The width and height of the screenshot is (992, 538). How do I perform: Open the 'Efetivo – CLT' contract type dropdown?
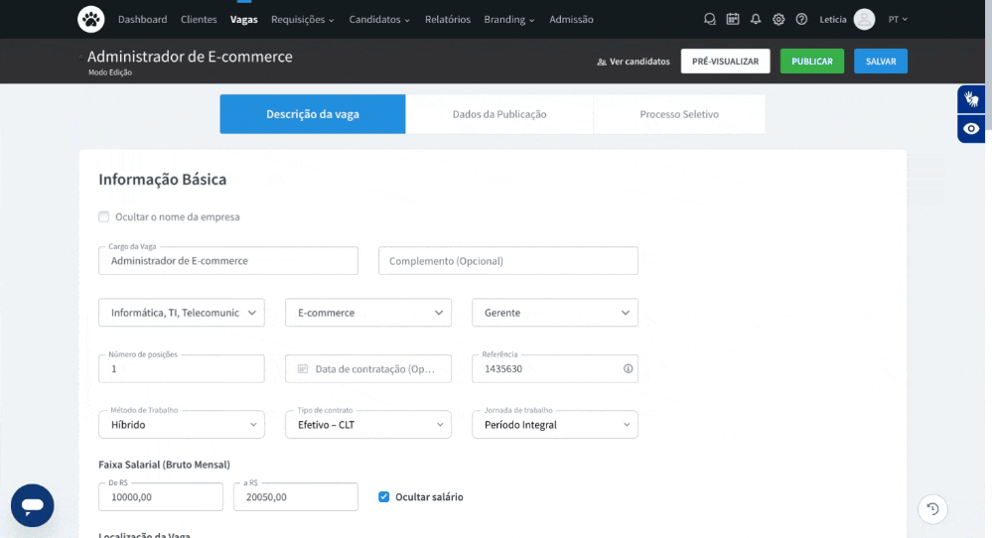coord(368,425)
